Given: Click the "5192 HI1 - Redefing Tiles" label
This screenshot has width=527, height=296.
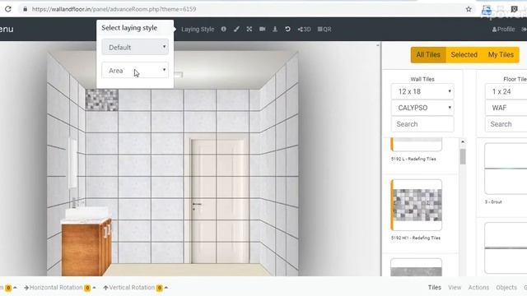Looking at the screenshot, I should (x=416, y=238).
